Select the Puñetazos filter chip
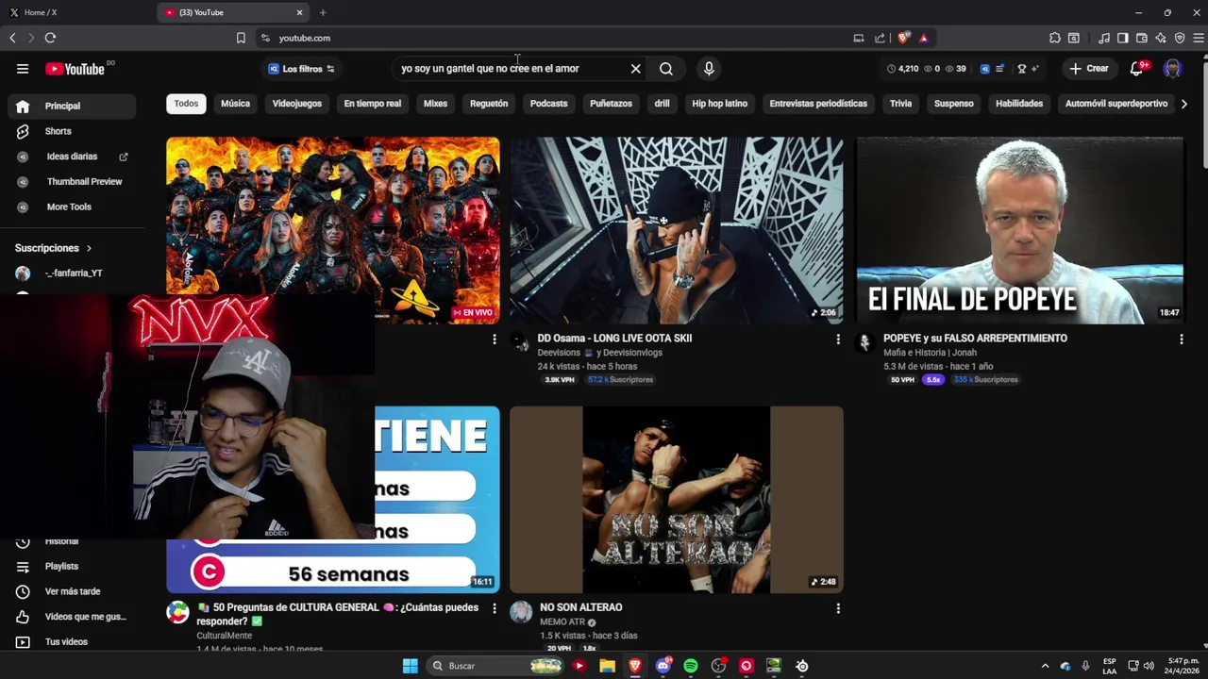Image resolution: width=1208 pixels, height=679 pixels. (x=611, y=104)
